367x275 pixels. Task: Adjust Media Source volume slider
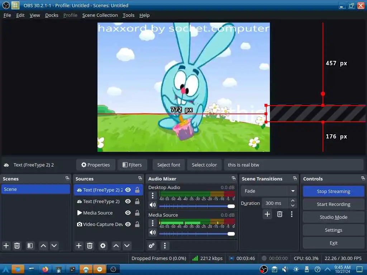coord(197,233)
